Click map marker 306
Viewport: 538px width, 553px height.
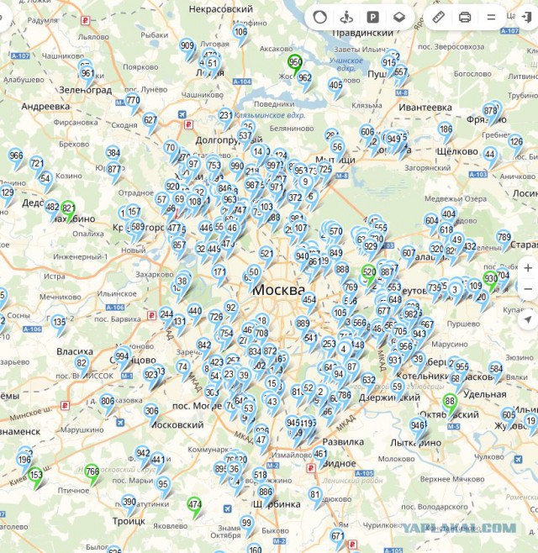(x=151, y=411)
